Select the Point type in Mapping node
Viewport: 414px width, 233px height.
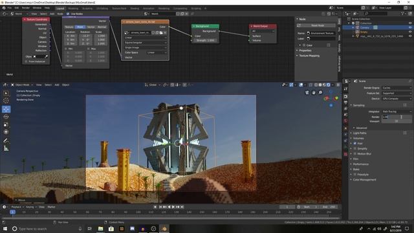coord(80,27)
